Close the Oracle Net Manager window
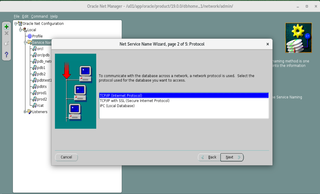This screenshot has height=194, width=320. click(316, 6)
